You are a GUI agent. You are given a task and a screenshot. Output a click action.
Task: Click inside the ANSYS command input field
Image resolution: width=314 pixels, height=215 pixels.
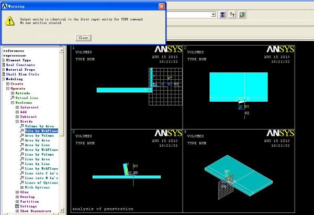188,15
